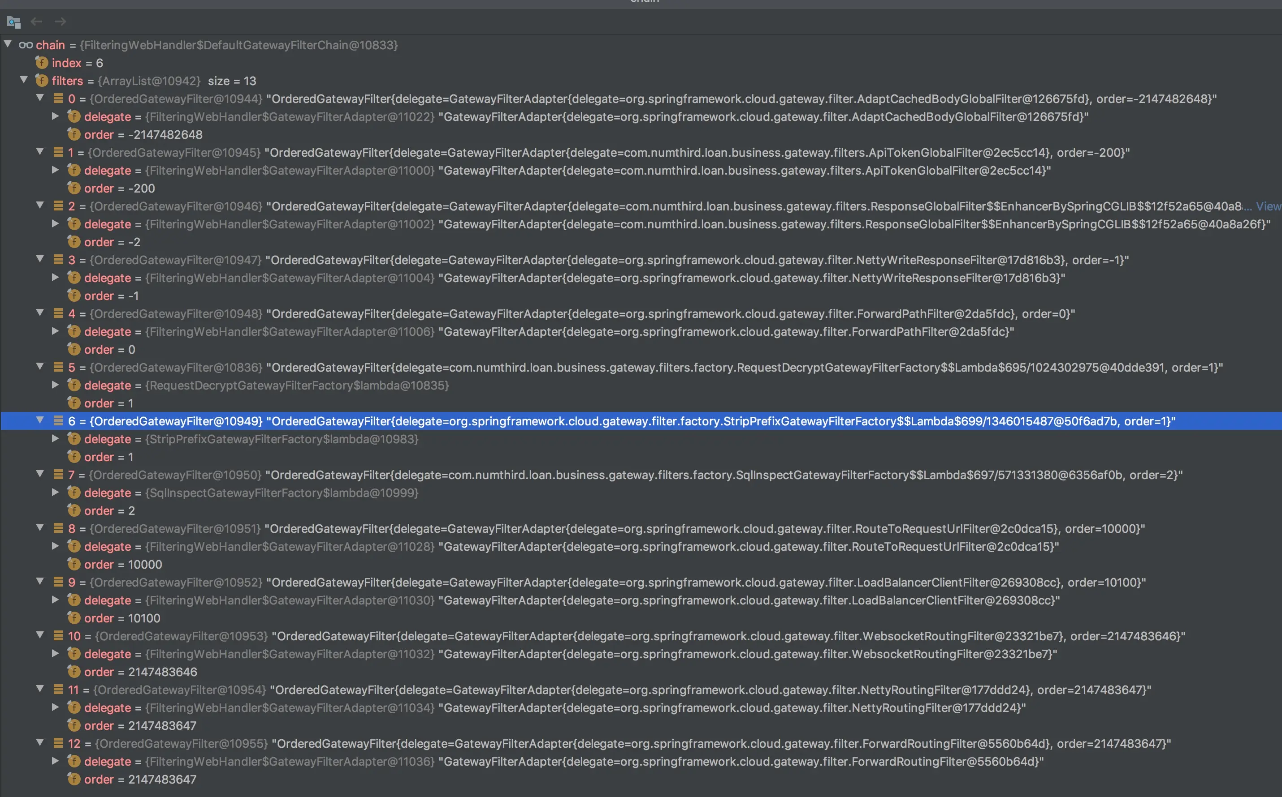
Task: Collapse filter entry 10 WebsocketRoutingFilter
Action: click(x=40, y=635)
